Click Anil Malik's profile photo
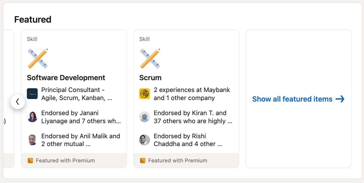The image size is (364, 183). pyautogui.click(x=32, y=140)
